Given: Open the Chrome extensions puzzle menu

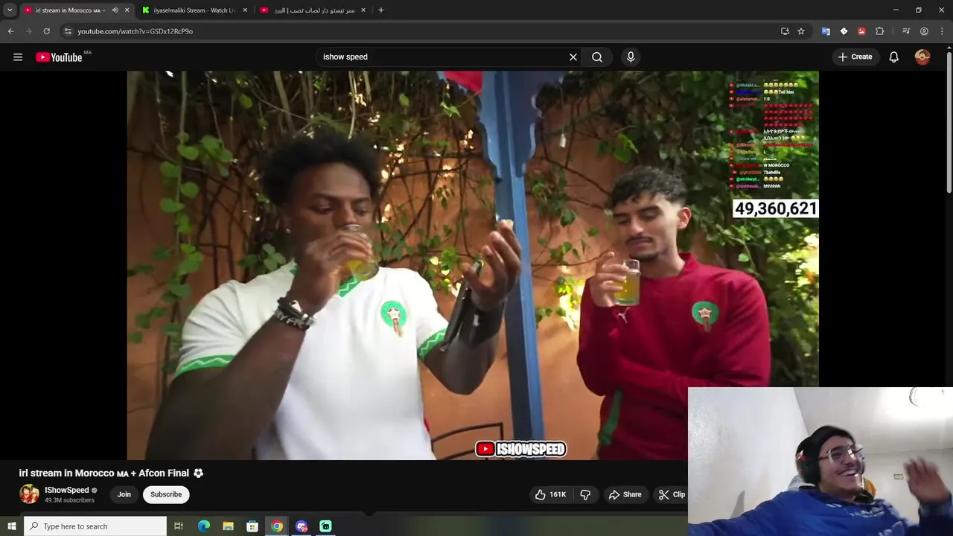Looking at the screenshot, I should click(879, 31).
